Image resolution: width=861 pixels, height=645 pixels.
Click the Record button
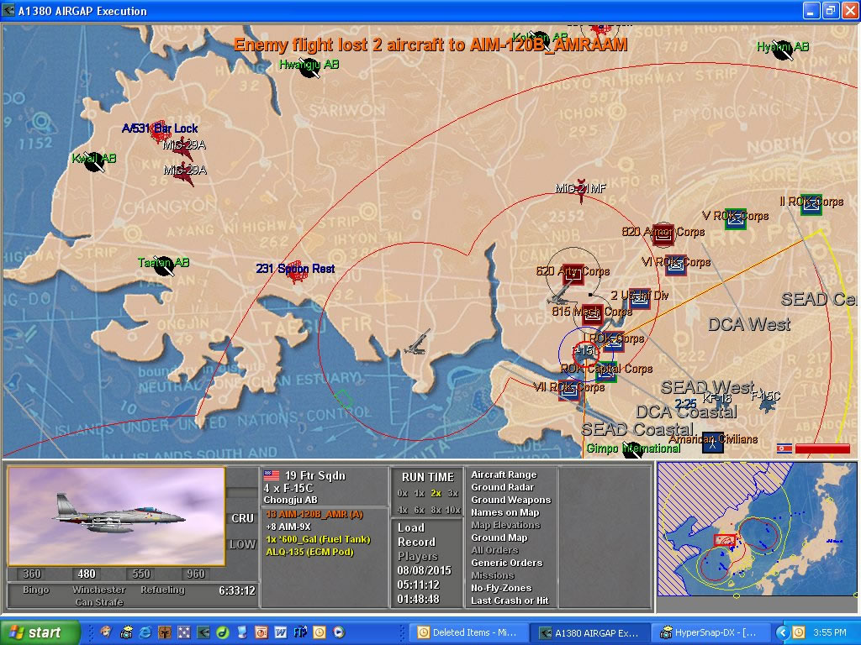click(x=416, y=542)
